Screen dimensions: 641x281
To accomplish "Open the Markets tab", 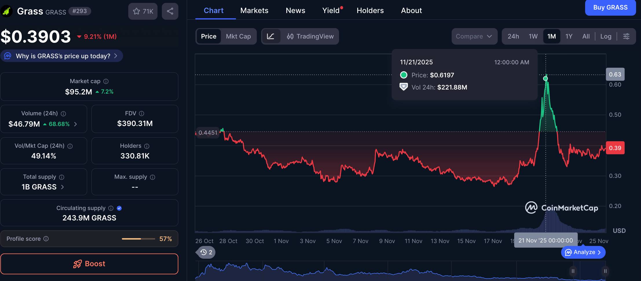I will (254, 10).
